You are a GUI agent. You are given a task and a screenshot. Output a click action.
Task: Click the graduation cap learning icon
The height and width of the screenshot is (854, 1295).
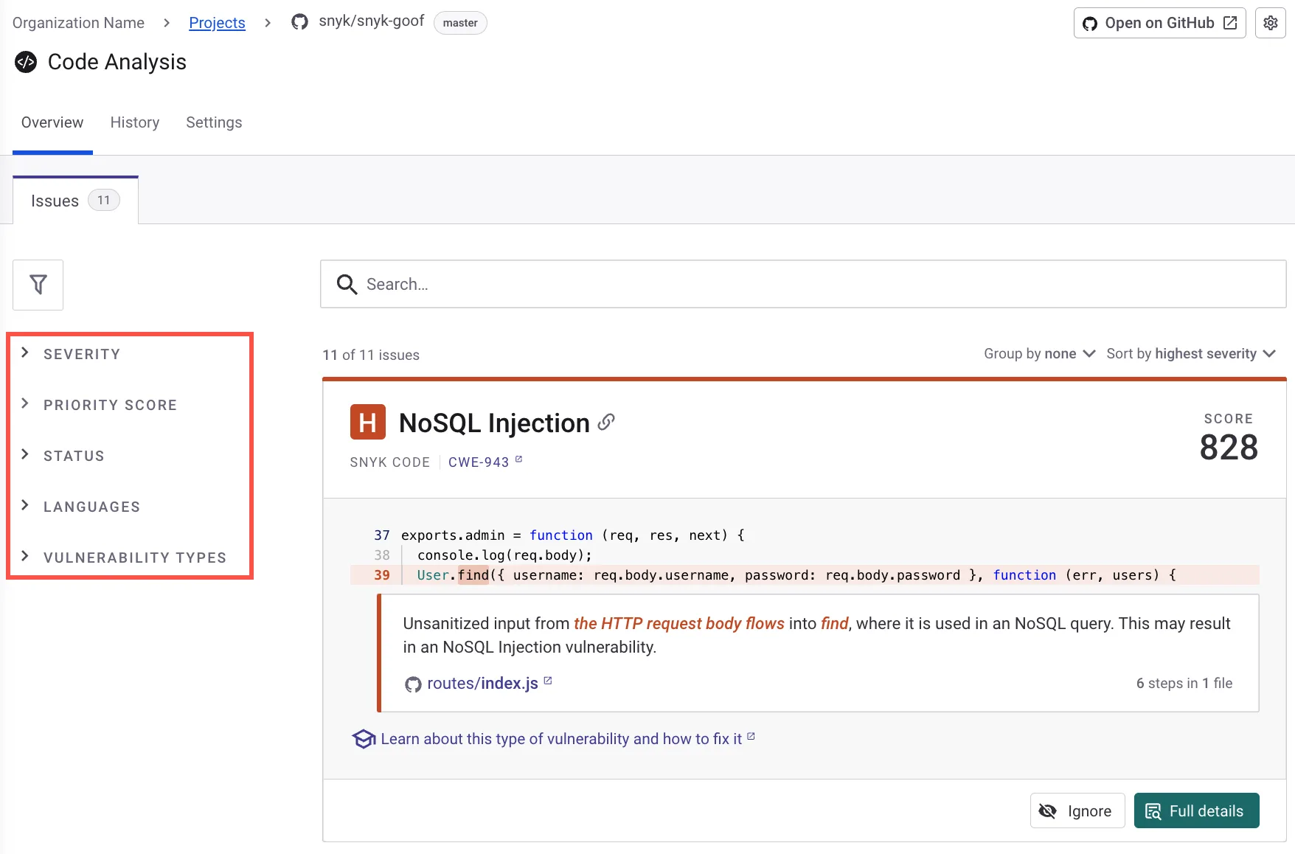point(364,738)
